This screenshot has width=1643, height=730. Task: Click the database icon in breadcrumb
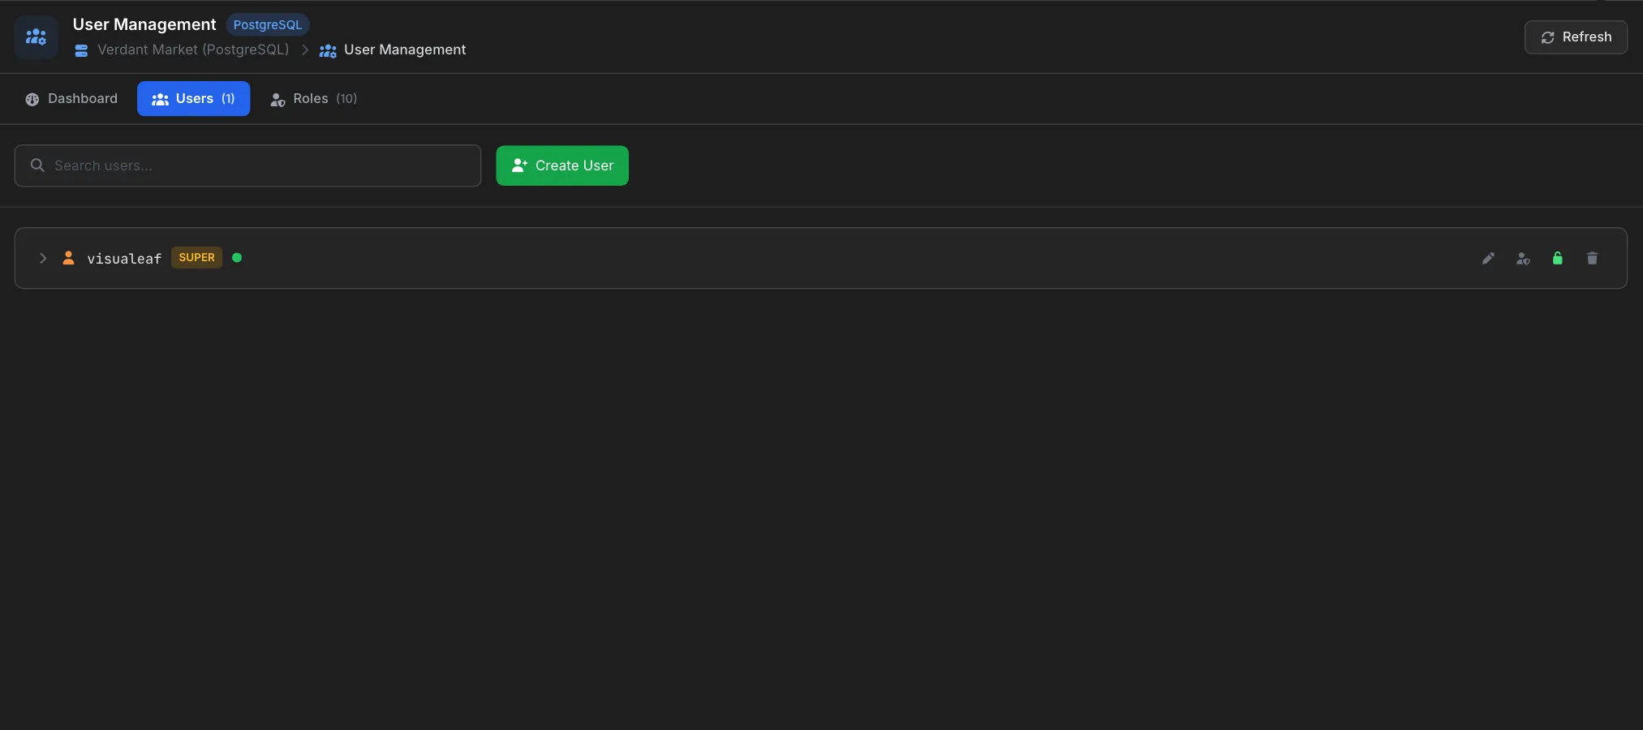tap(81, 50)
